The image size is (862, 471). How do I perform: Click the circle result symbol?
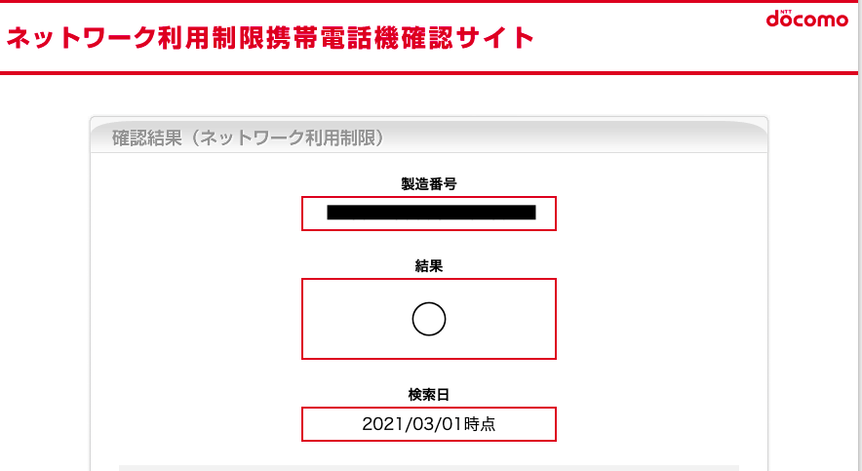pos(429,319)
